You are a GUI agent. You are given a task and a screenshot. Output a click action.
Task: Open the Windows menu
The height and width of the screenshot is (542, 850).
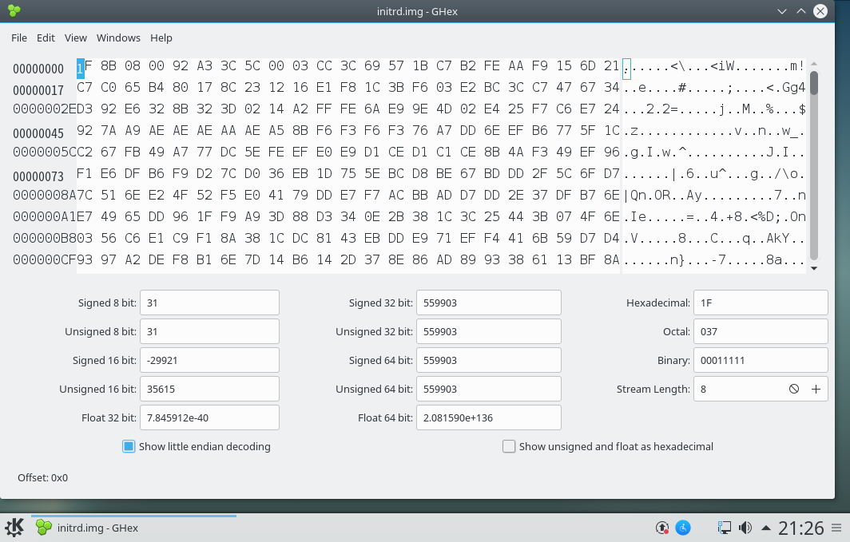click(x=118, y=38)
